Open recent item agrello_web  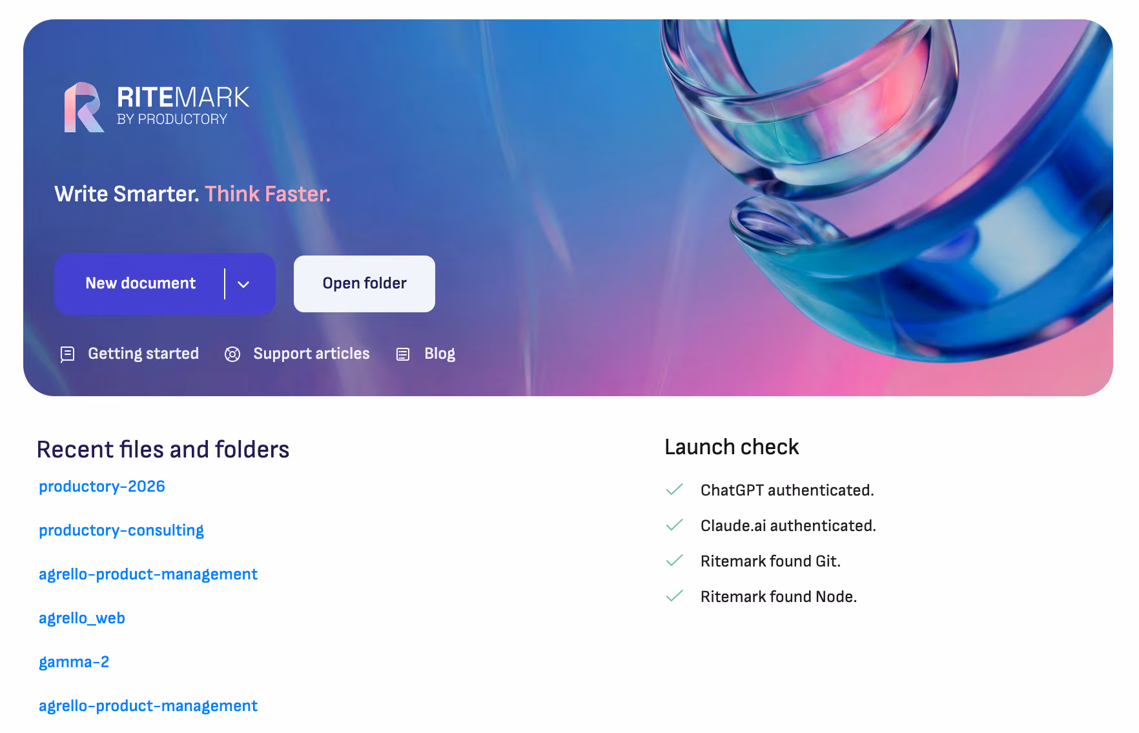point(82,618)
